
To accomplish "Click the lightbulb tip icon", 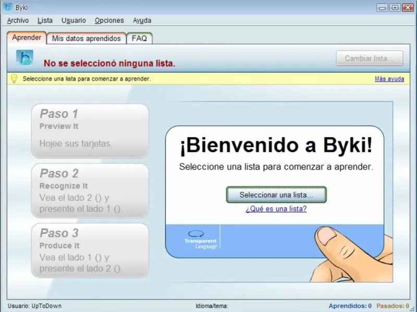I will [14, 79].
